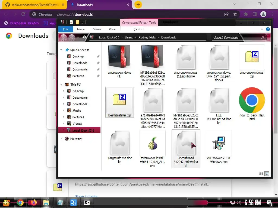278x208 pixels.
Task: Open RealVNC app from the taskbar
Action: click(x=73, y=203)
